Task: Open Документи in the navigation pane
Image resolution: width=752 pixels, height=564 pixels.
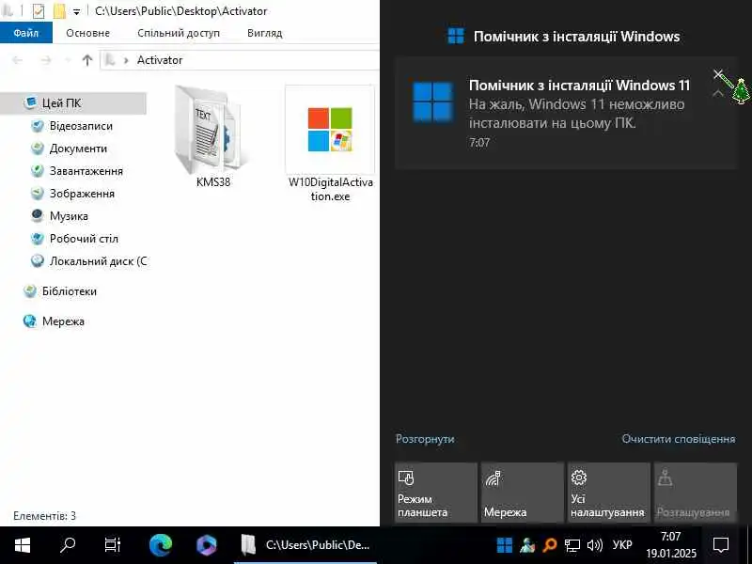Action: (78, 149)
